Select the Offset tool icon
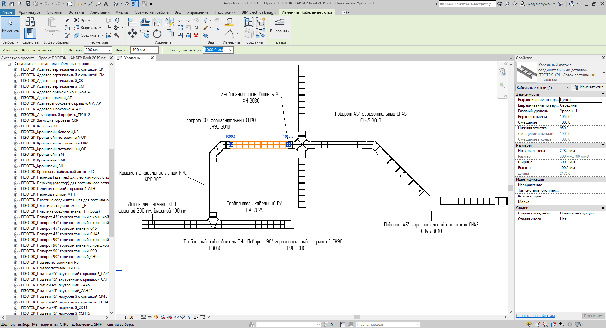Screen dimensions: 606x328 tap(145, 22)
